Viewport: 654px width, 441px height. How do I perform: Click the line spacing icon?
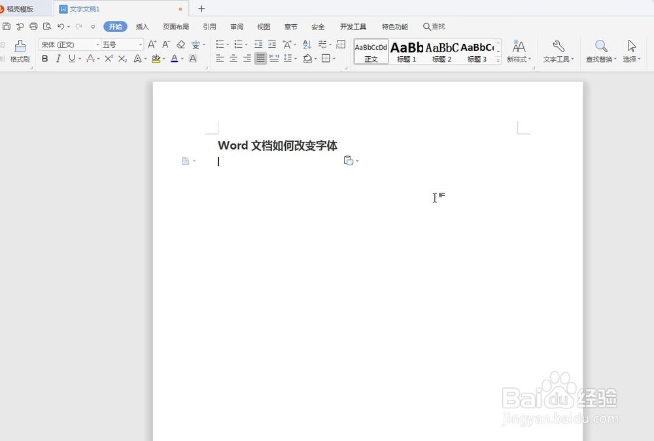[x=288, y=59]
